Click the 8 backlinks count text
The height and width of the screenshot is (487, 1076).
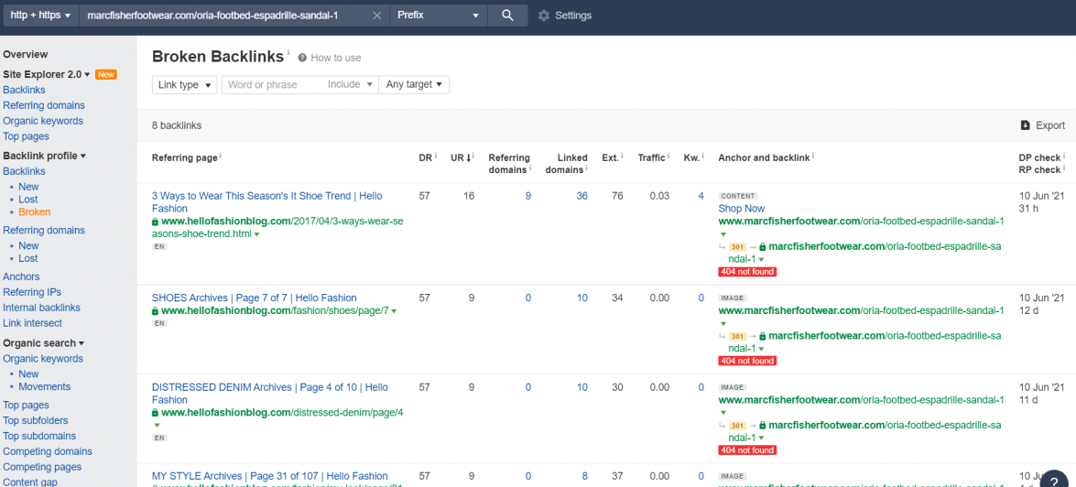coord(177,125)
